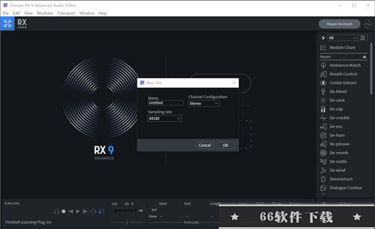Viewport: 375px width, 229px height.
Task: Open the Breath Control module
Action: point(338,74)
